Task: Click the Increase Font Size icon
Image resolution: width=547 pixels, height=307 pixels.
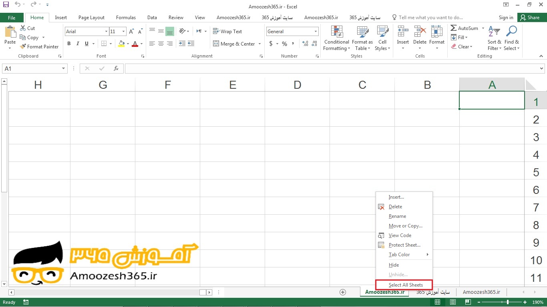Action: pyautogui.click(x=132, y=32)
